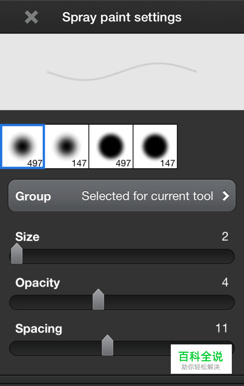The height and width of the screenshot is (386, 244).
Task: Click the Opacity value number 4
Action: tap(225, 282)
